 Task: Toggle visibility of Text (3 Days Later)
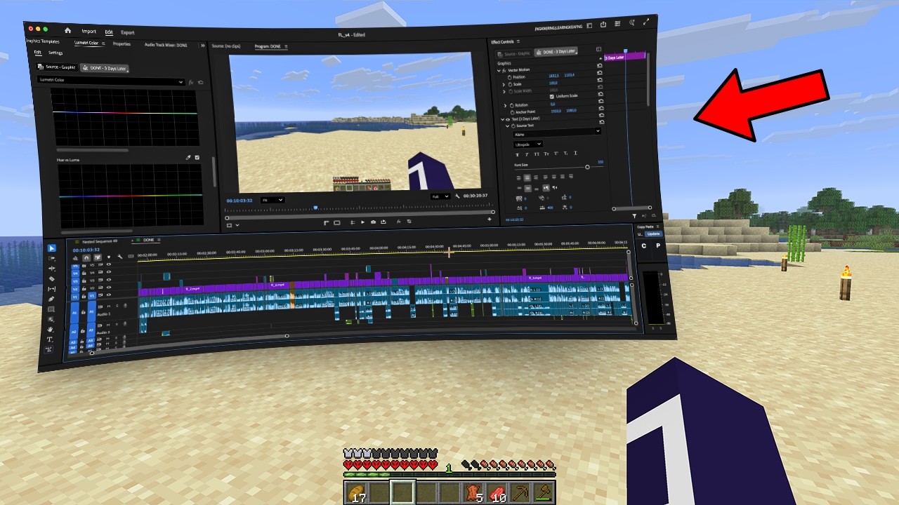coord(507,120)
